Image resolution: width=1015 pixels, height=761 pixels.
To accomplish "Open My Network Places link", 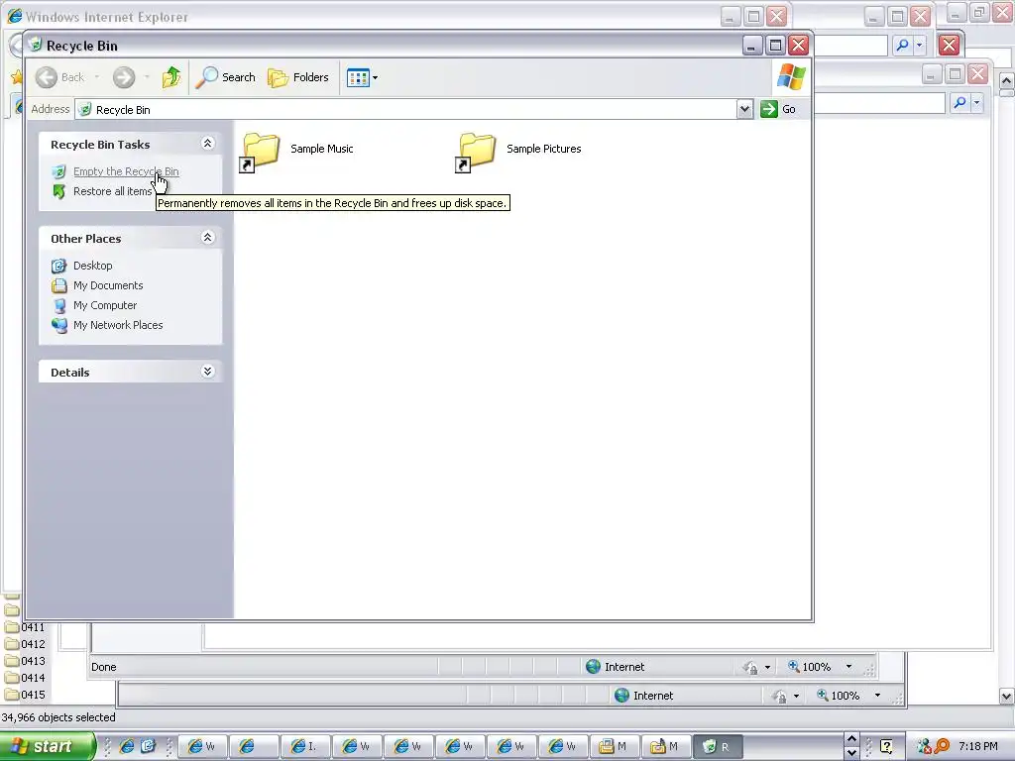I will pos(118,325).
